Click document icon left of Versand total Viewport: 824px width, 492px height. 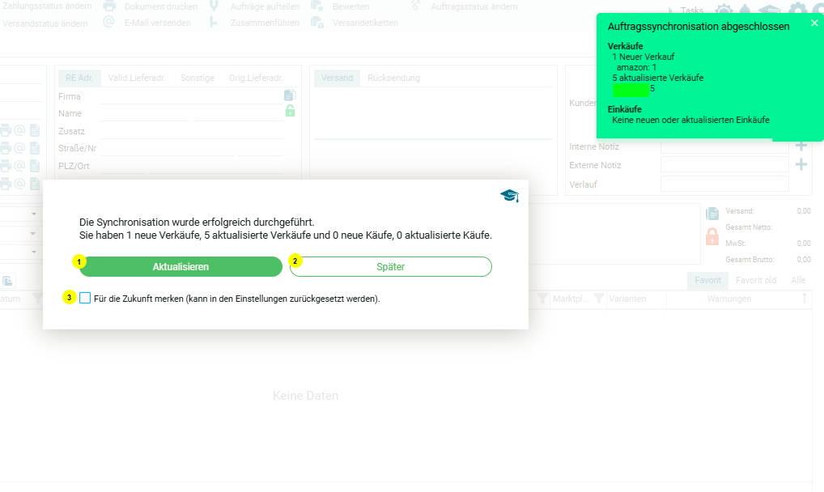point(712,214)
